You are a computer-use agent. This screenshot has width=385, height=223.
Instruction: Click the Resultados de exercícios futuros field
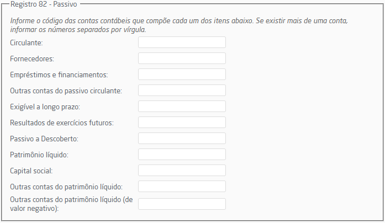click(182, 123)
